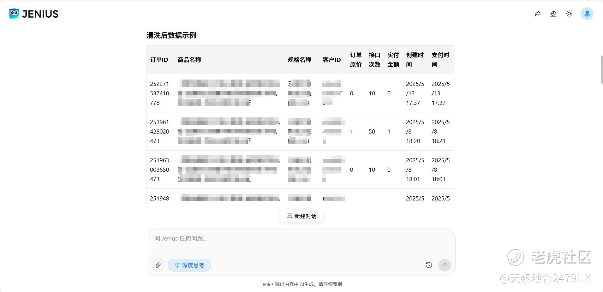The height and width of the screenshot is (292, 603).
Task: Click the page vertical scrollbar thumb
Action: point(602,69)
